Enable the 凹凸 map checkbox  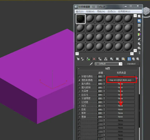79,106
